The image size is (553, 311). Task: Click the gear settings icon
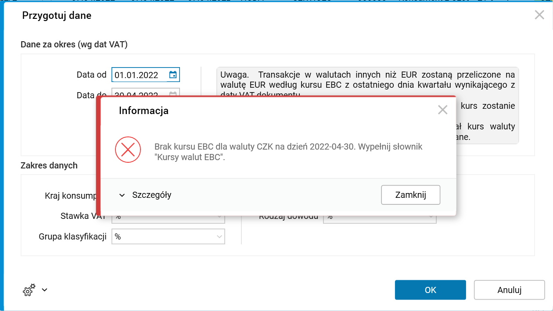29,290
